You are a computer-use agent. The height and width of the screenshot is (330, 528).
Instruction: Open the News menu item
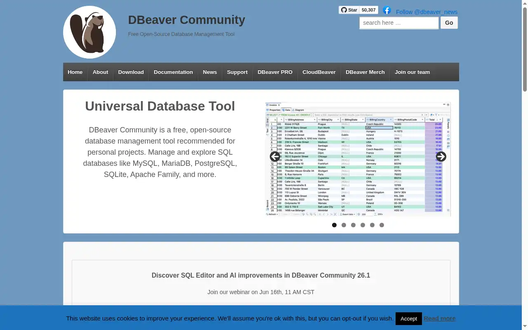(x=210, y=72)
